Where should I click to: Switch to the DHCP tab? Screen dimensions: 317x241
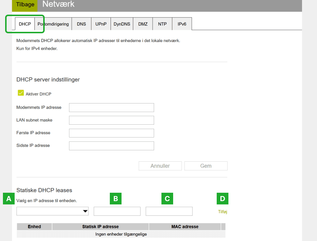tap(25, 24)
